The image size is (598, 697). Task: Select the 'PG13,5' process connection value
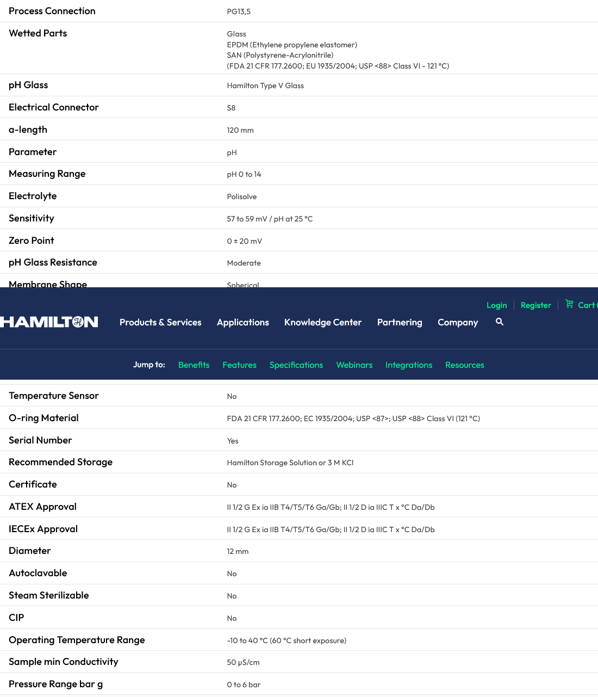[x=239, y=11]
